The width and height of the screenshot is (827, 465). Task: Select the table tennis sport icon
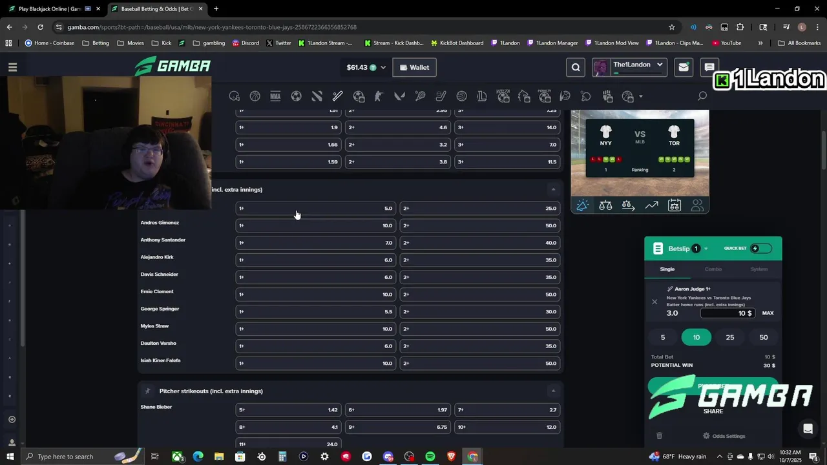click(x=586, y=96)
